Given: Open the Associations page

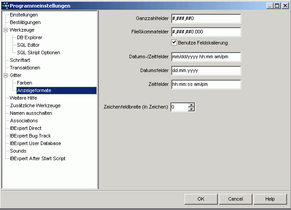Looking at the screenshot, I should pos(24,121).
